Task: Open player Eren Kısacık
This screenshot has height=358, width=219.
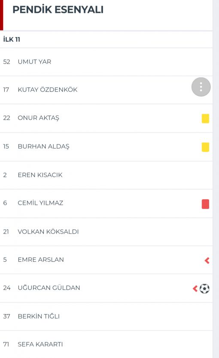Action: (106, 175)
